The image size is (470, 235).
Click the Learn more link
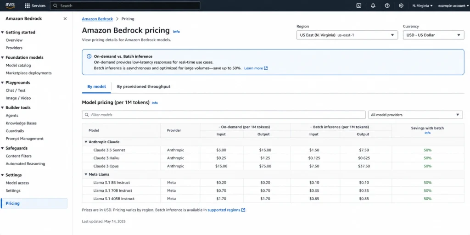coord(253,68)
